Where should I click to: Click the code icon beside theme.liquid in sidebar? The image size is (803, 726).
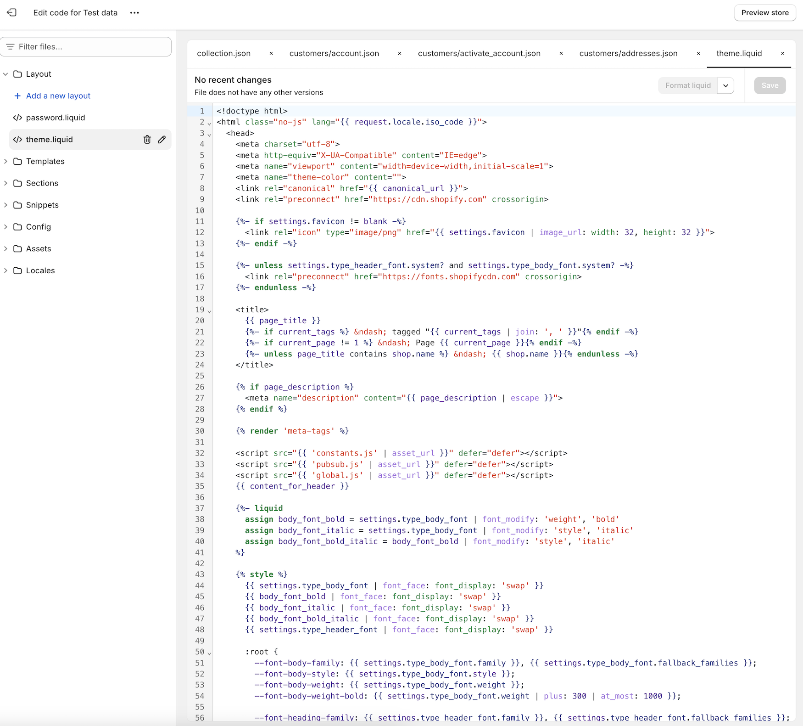pos(17,140)
